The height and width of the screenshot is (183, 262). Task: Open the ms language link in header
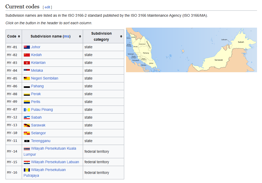(67, 36)
